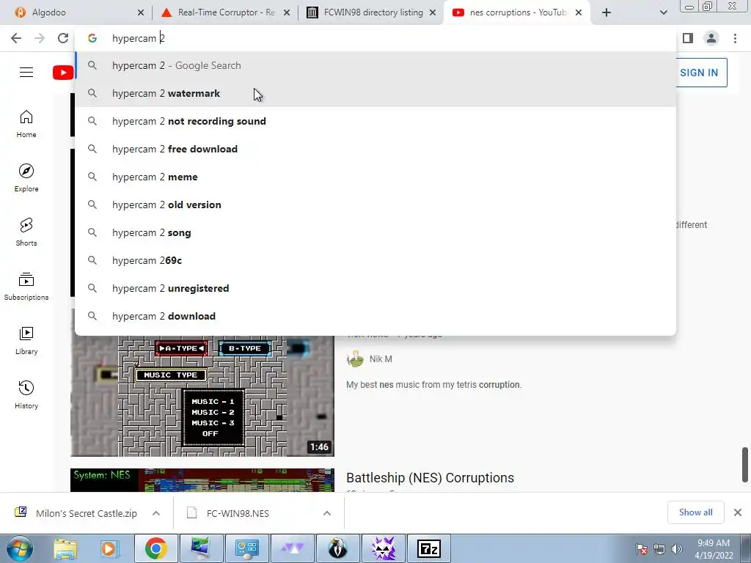Open FC-WIN98.NES downloaded file
Viewport: 751px width, 563px height.
pyautogui.click(x=238, y=513)
